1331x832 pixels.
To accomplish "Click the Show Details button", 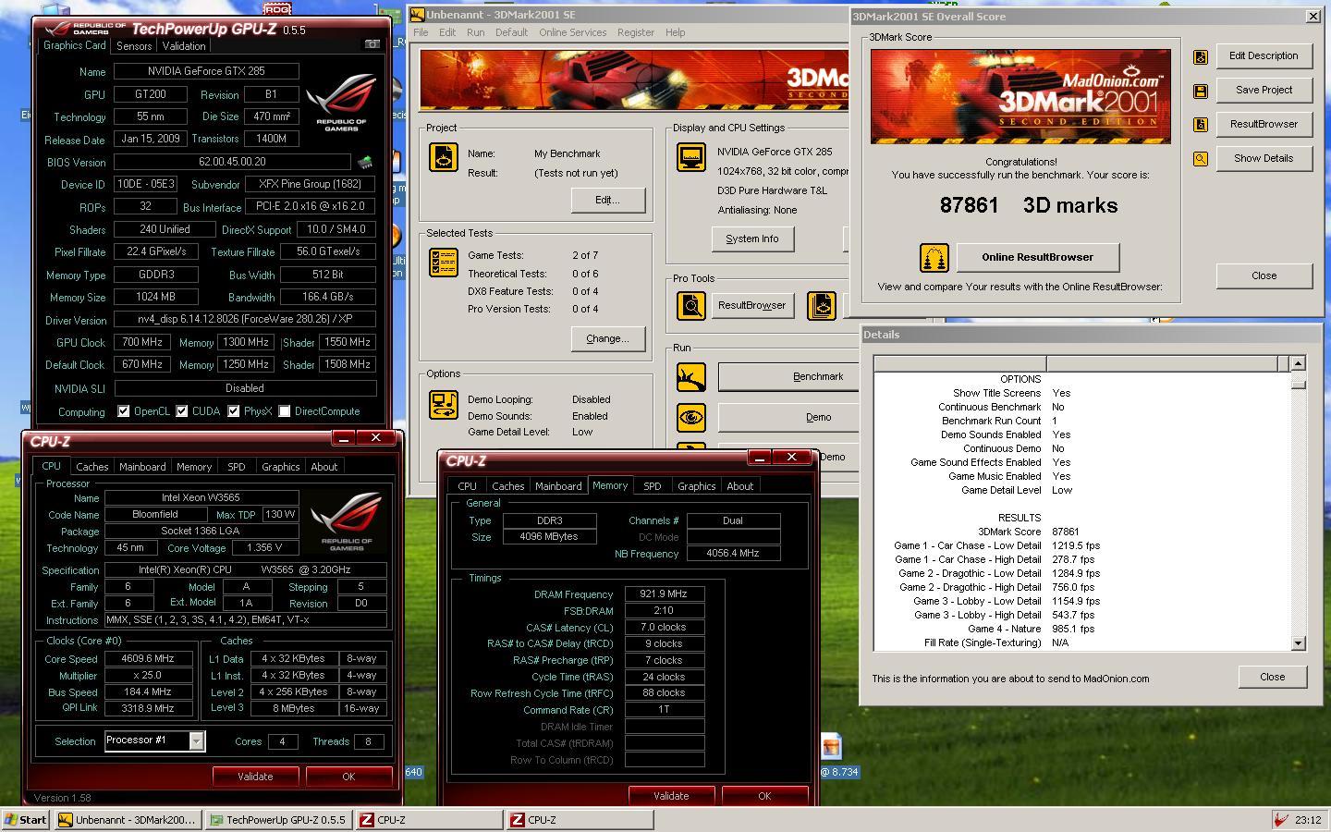I will click(1264, 158).
